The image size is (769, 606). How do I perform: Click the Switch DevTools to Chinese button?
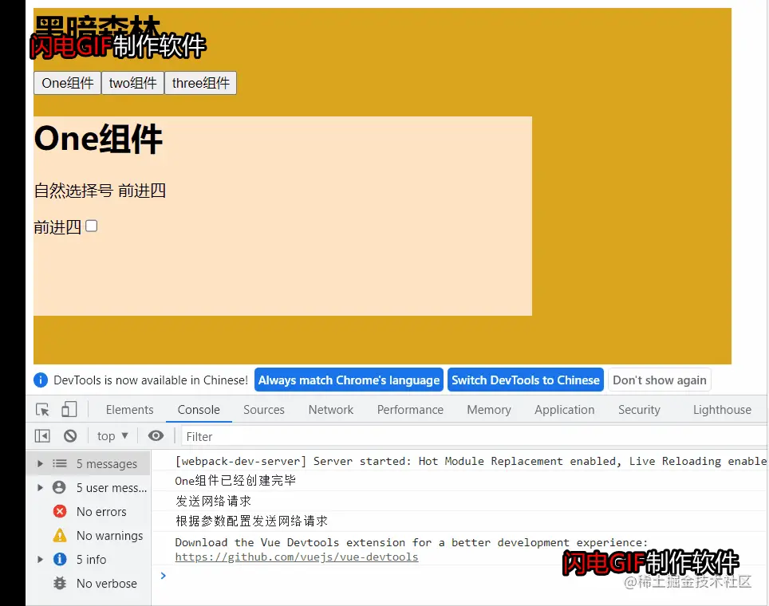tap(526, 380)
